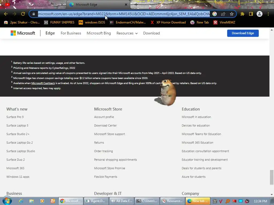Viewport: 274px width, 205px height.
Task: Open the Order tracking link
Action: [104, 151]
